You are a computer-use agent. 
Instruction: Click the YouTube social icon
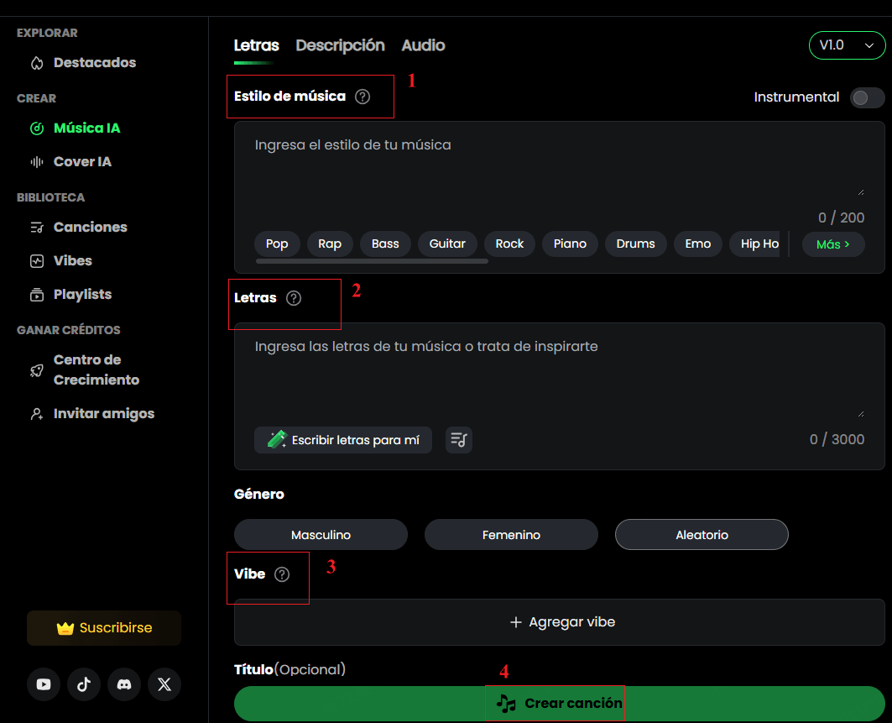click(x=44, y=684)
